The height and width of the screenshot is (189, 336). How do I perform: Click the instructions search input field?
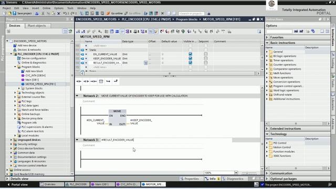tap(279, 31)
